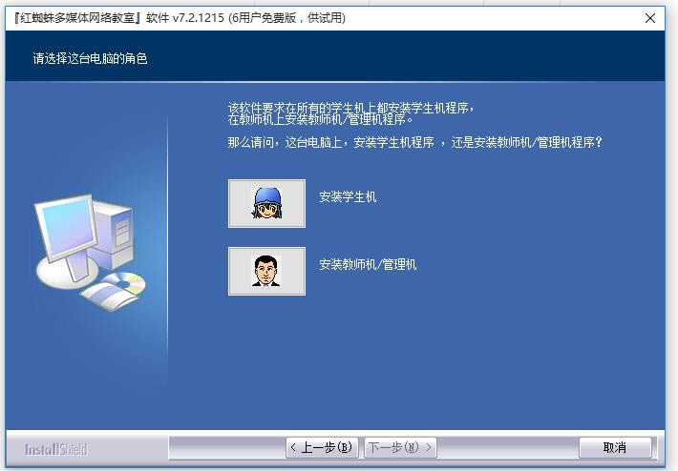Choose the teacher avatar install button

266,271
